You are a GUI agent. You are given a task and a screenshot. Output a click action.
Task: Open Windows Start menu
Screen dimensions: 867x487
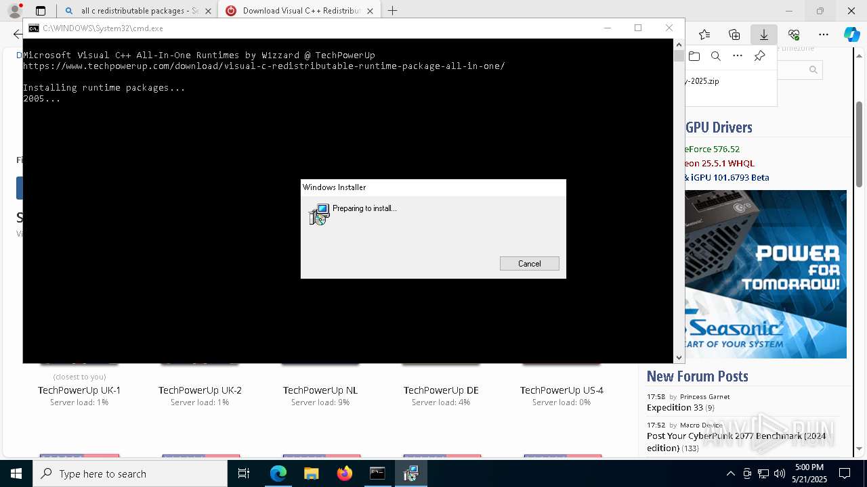point(16,473)
